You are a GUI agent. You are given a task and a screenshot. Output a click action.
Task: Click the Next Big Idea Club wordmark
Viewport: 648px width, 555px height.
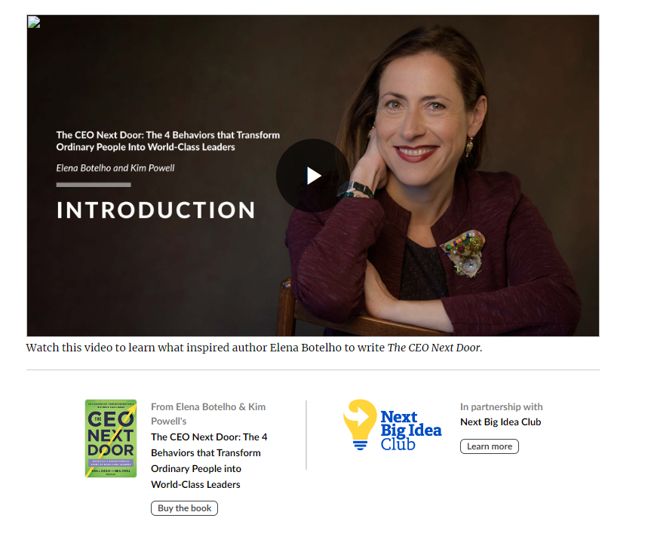click(x=411, y=431)
